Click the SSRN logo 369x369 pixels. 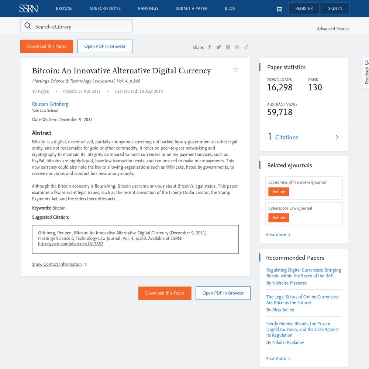[x=28, y=8]
